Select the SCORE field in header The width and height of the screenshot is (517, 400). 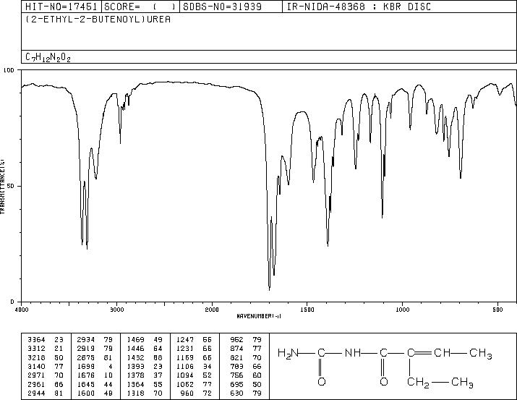[x=140, y=7]
